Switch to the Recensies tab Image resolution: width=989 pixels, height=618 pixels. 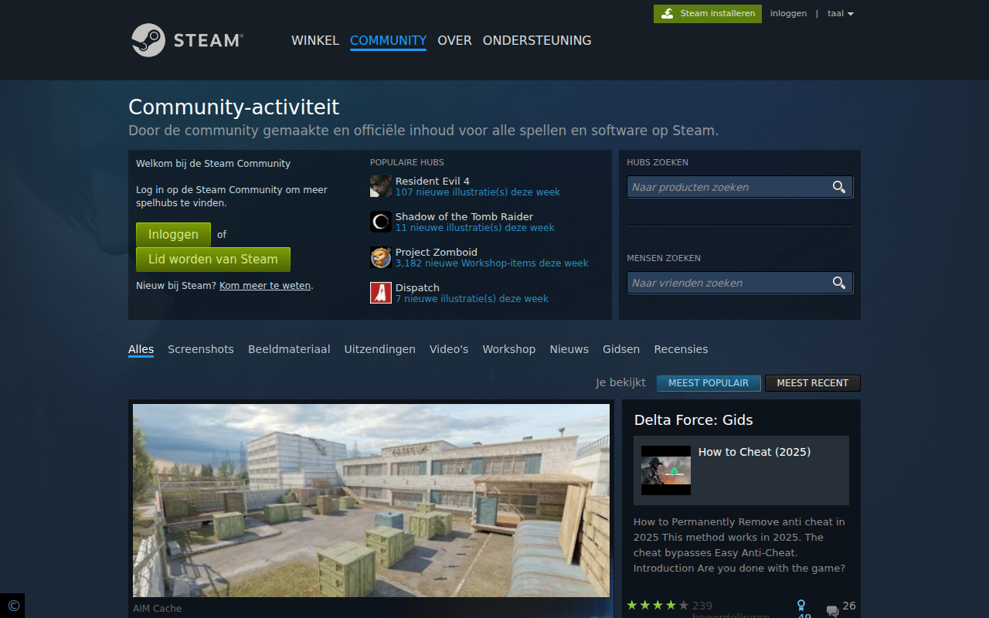(x=681, y=349)
